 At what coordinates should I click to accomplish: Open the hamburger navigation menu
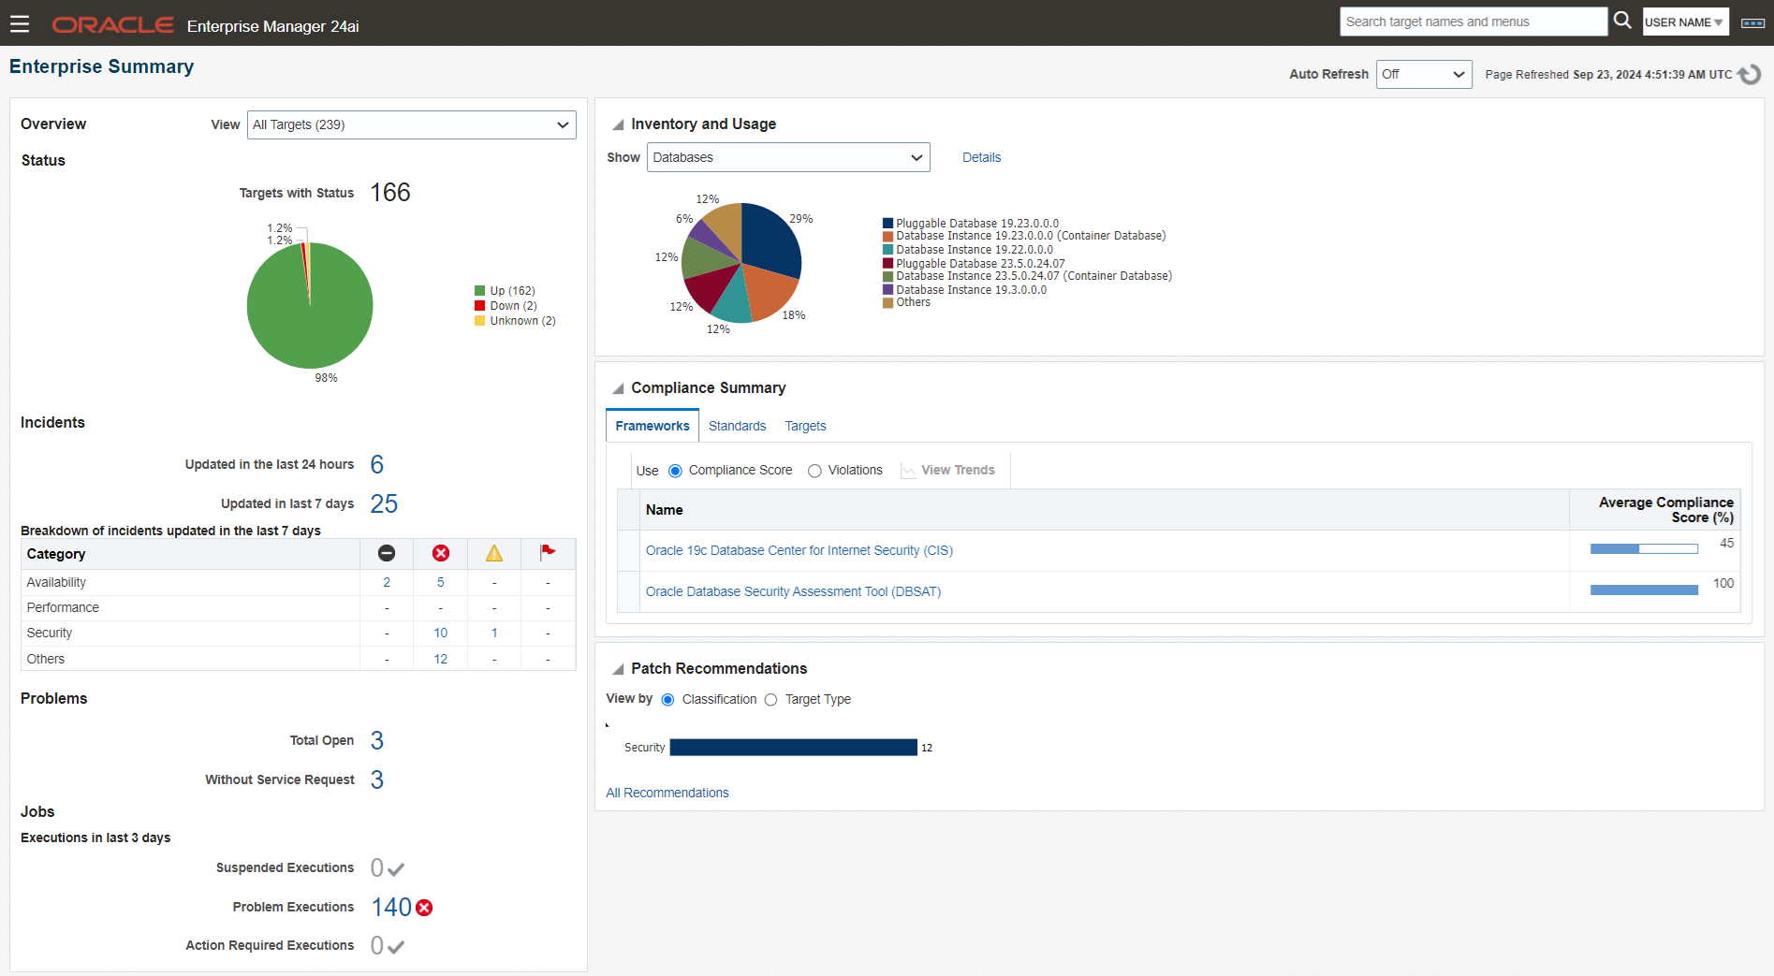tap(20, 24)
